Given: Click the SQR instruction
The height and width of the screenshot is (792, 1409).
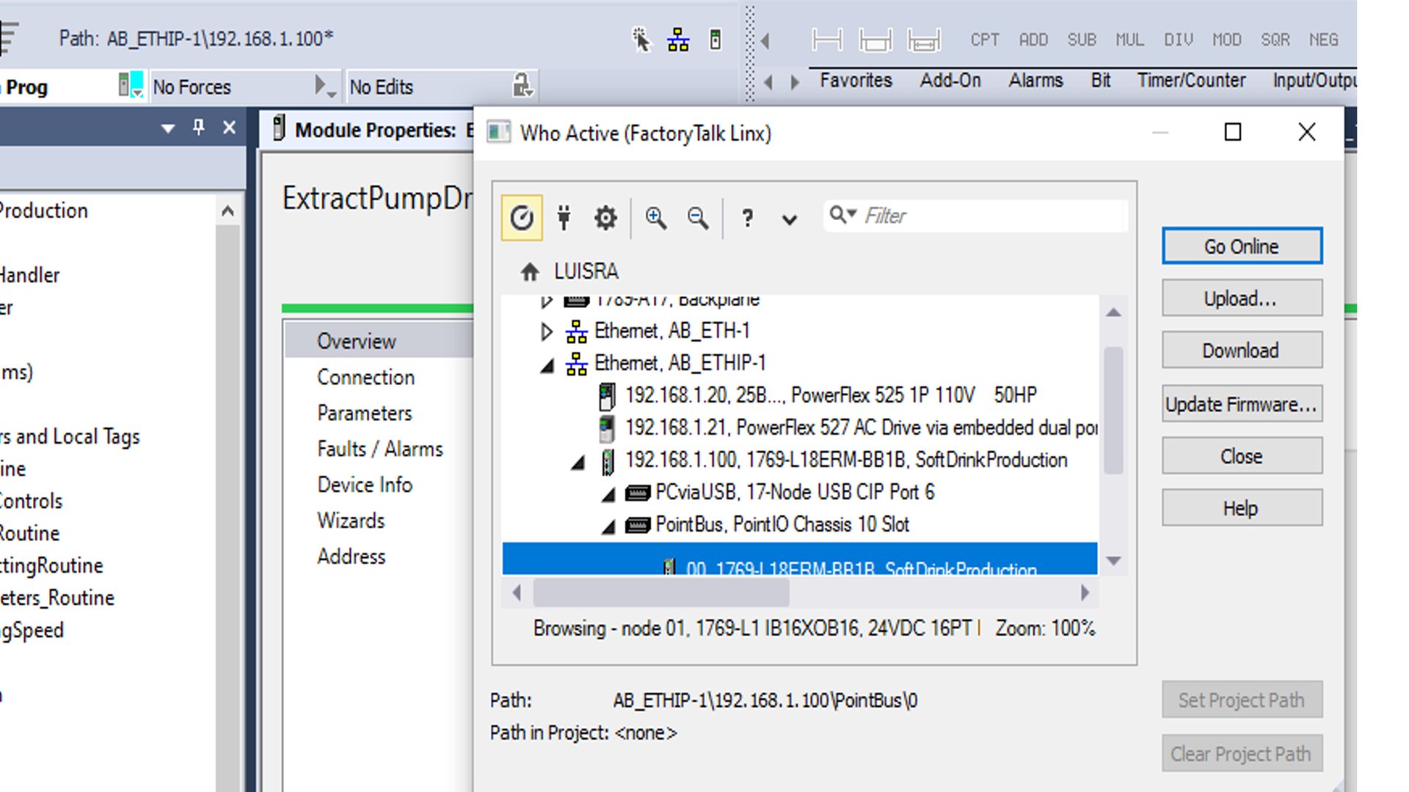Looking at the screenshot, I should [1275, 40].
